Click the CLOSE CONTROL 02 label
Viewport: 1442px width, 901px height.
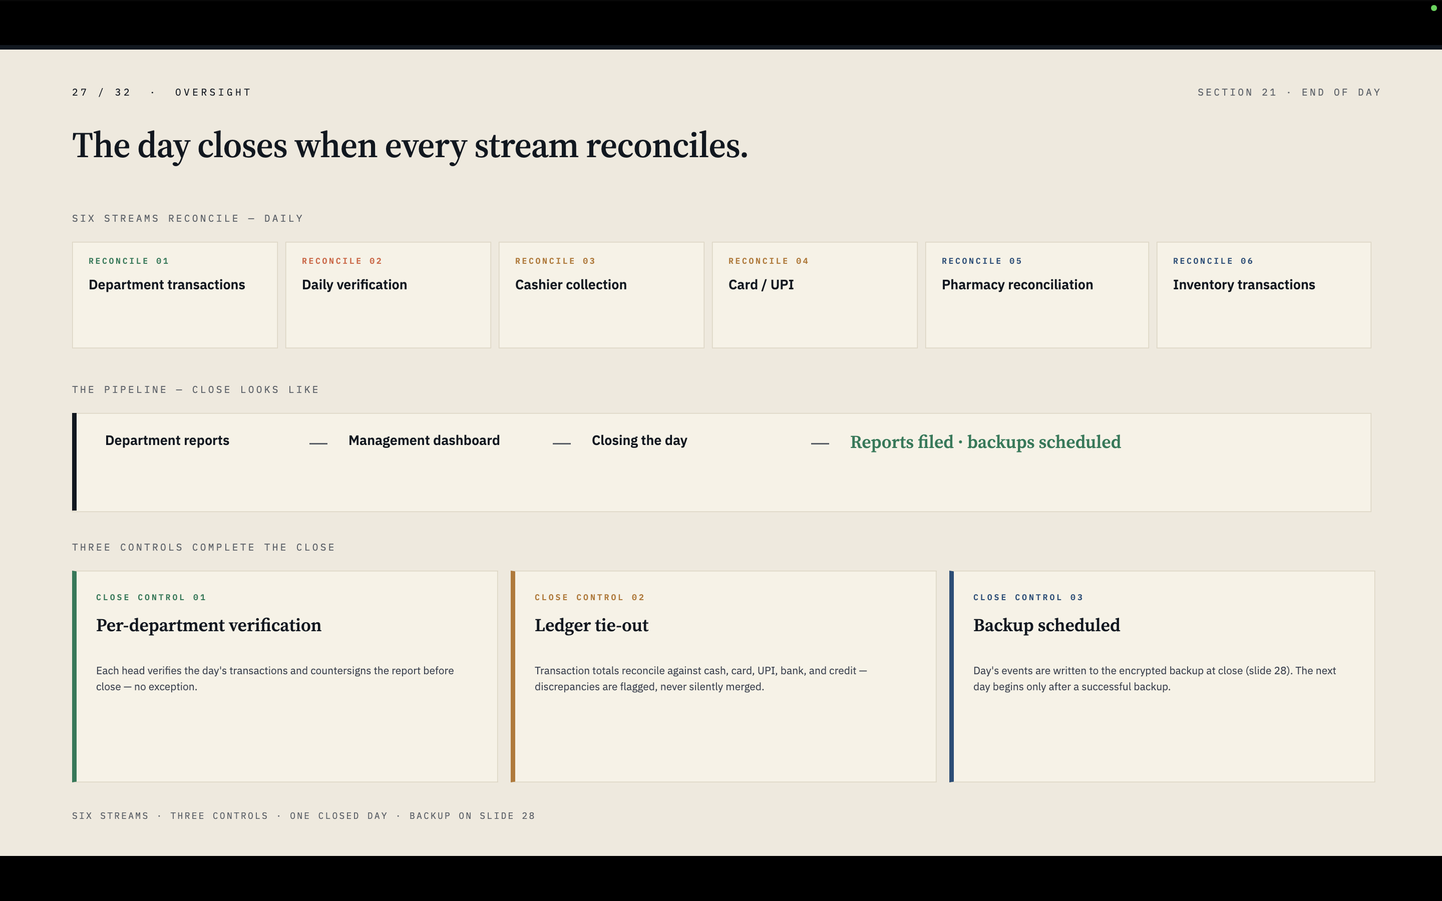coord(590,597)
